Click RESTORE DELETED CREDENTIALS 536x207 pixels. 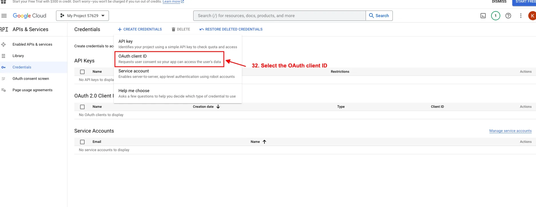point(231,29)
